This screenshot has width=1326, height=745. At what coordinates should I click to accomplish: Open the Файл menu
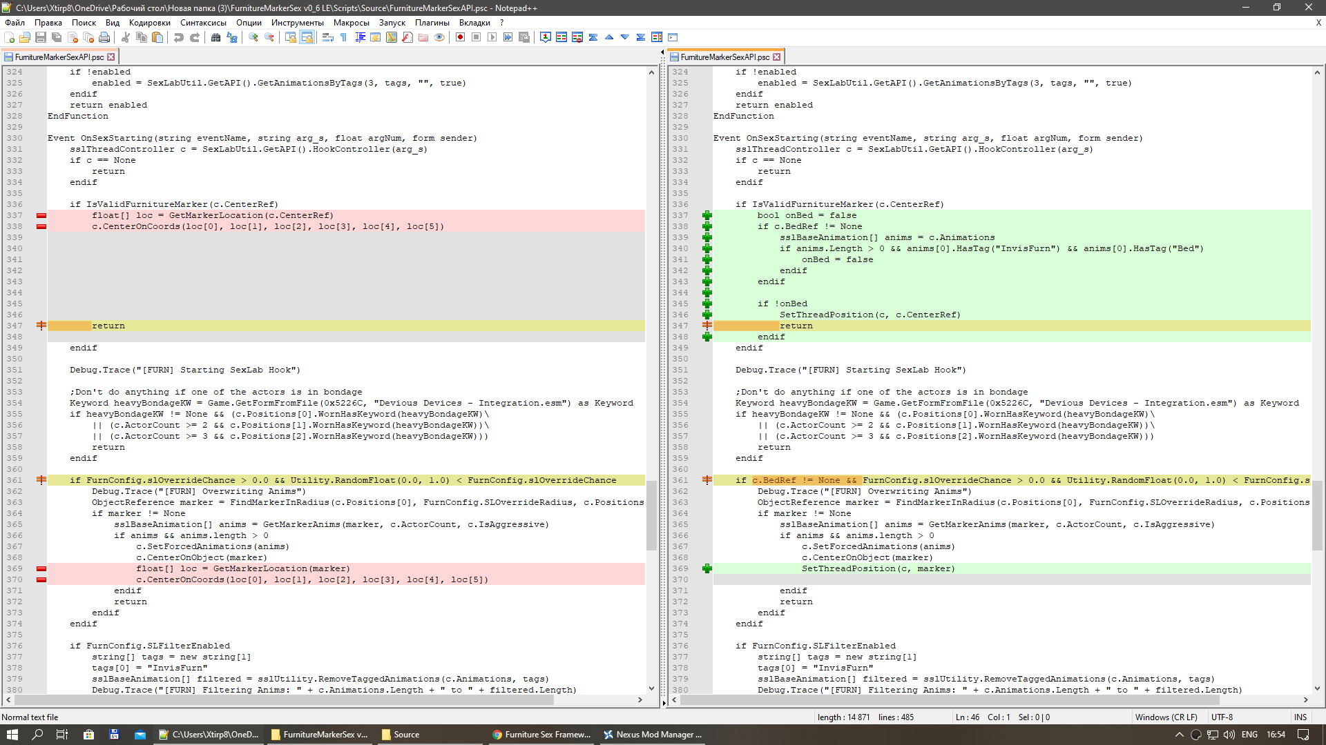[x=15, y=23]
